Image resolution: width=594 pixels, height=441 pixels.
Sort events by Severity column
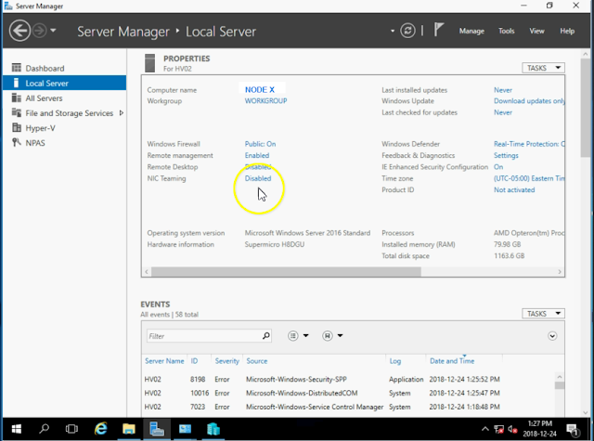226,361
